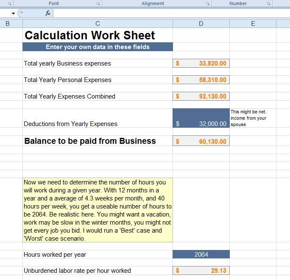Select column C header
This screenshot has height=280, width=290.
coord(98,24)
